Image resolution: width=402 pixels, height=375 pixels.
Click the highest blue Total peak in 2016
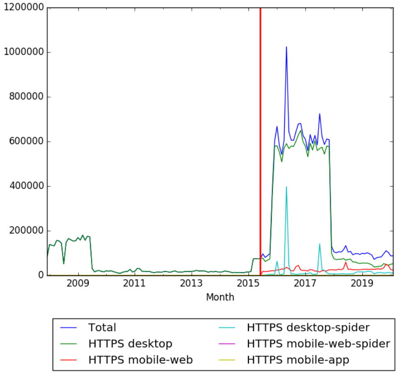(x=286, y=47)
